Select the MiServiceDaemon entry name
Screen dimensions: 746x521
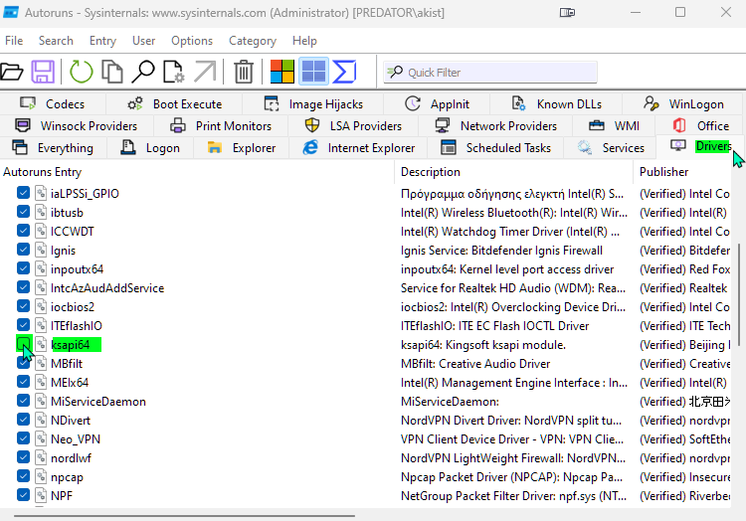(x=98, y=402)
